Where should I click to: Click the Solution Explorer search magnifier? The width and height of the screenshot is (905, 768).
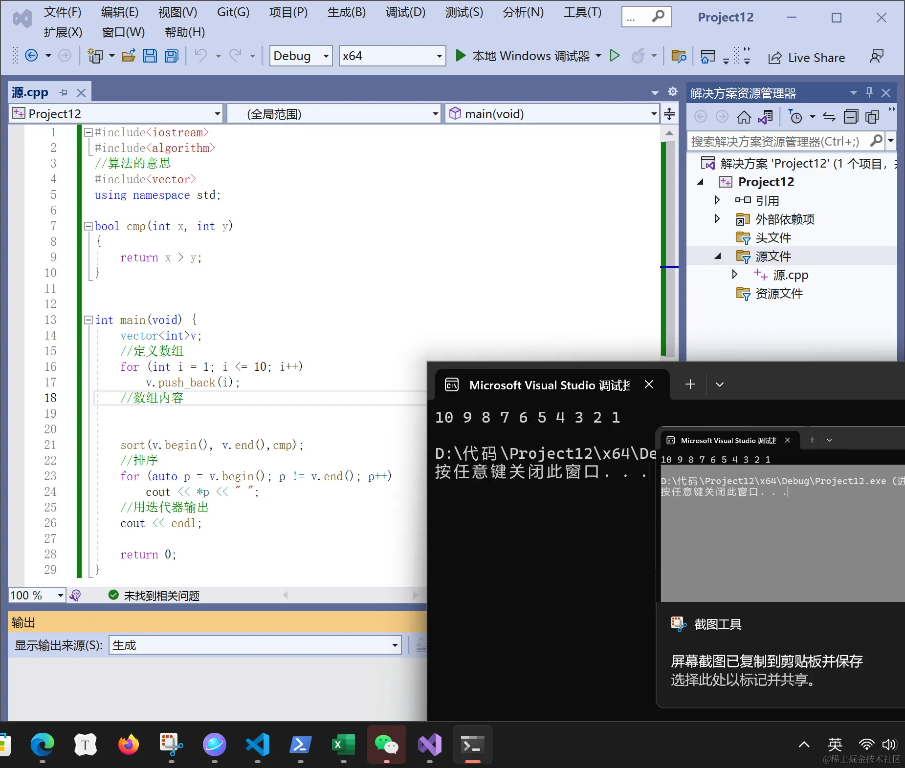[x=876, y=141]
